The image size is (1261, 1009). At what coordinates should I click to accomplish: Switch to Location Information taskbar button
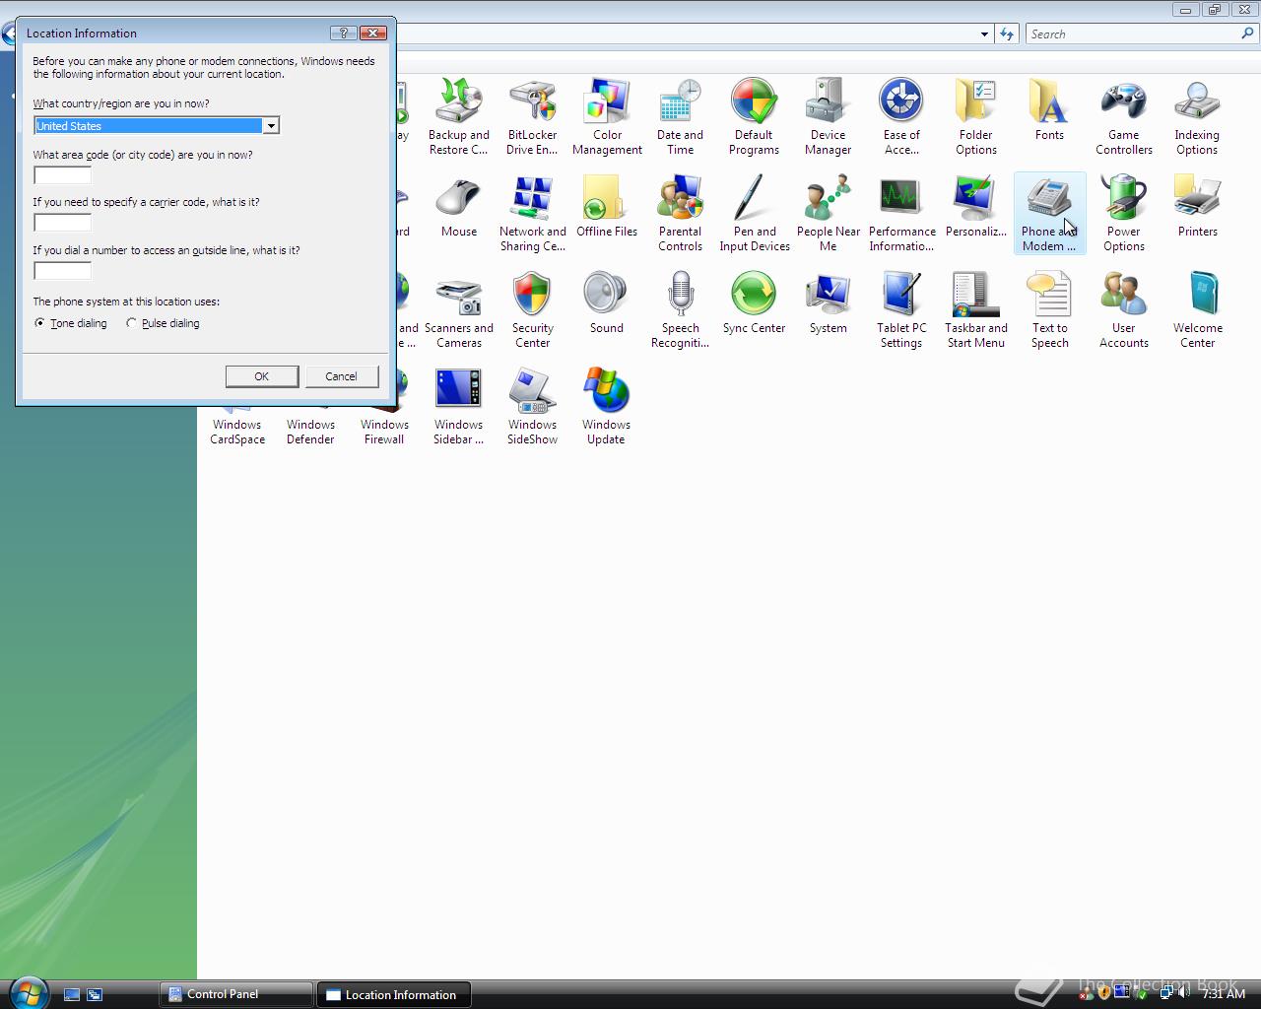pyautogui.click(x=394, y=994)
